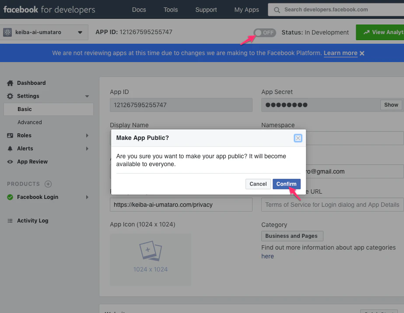
Task: Click the Dashboard home icon
Action: pyautogui.click(x=10, y=83)
